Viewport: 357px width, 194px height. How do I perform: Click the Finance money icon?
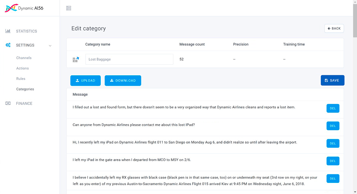[x=8, y=103]
